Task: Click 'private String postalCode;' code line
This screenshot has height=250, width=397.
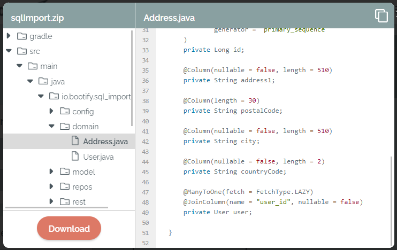Action: coord(233,111)
